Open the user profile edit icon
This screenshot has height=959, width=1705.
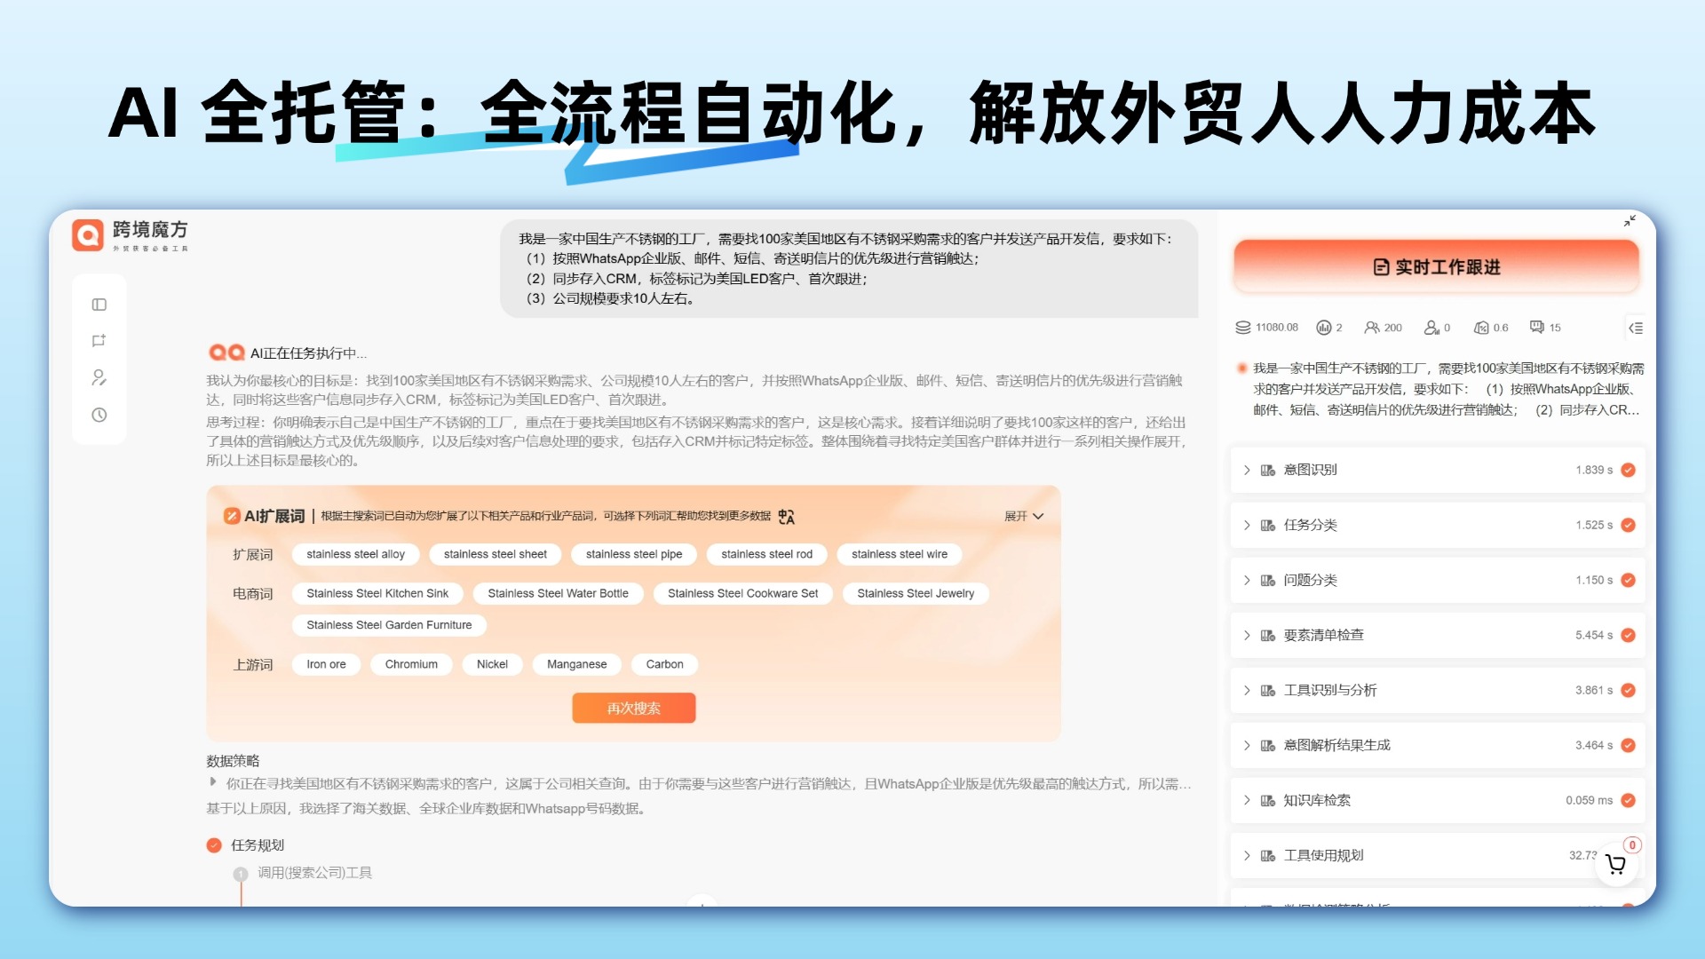coord(99,377)
